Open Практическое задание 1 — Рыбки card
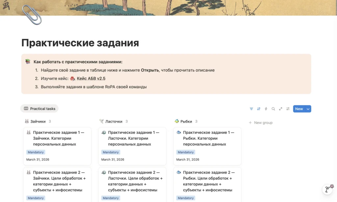This screenshot has height=202, width=337. [x=208, y=138]
